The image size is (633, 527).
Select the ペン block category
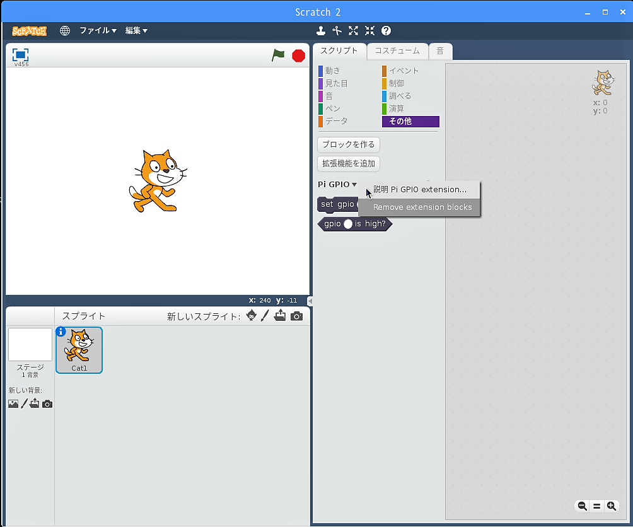[x=333, y=108]
